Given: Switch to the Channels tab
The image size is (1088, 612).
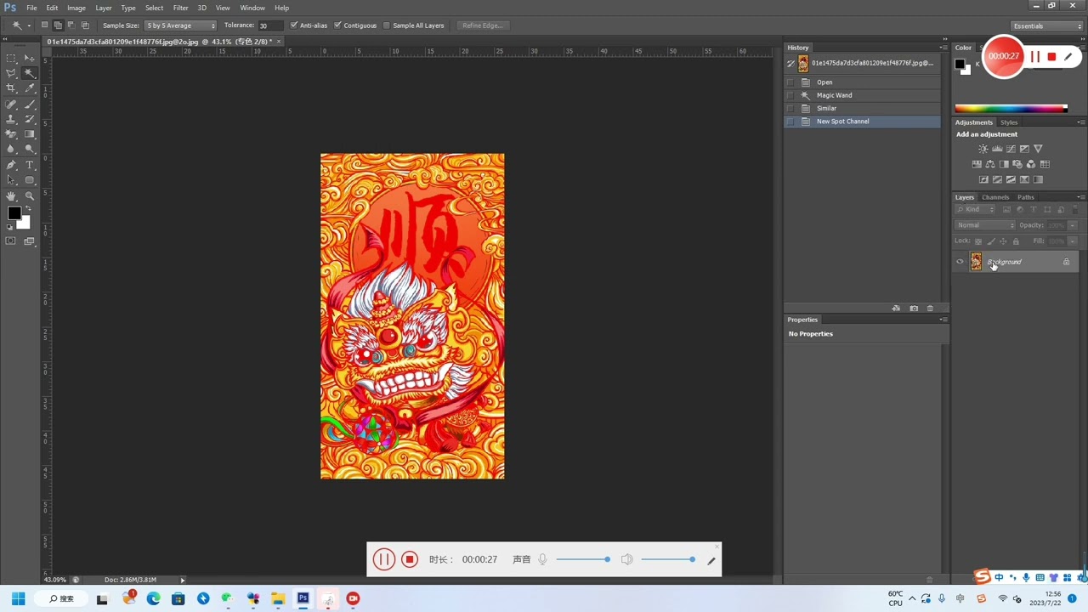Looking at the screenshot, I should click(995, 197).
